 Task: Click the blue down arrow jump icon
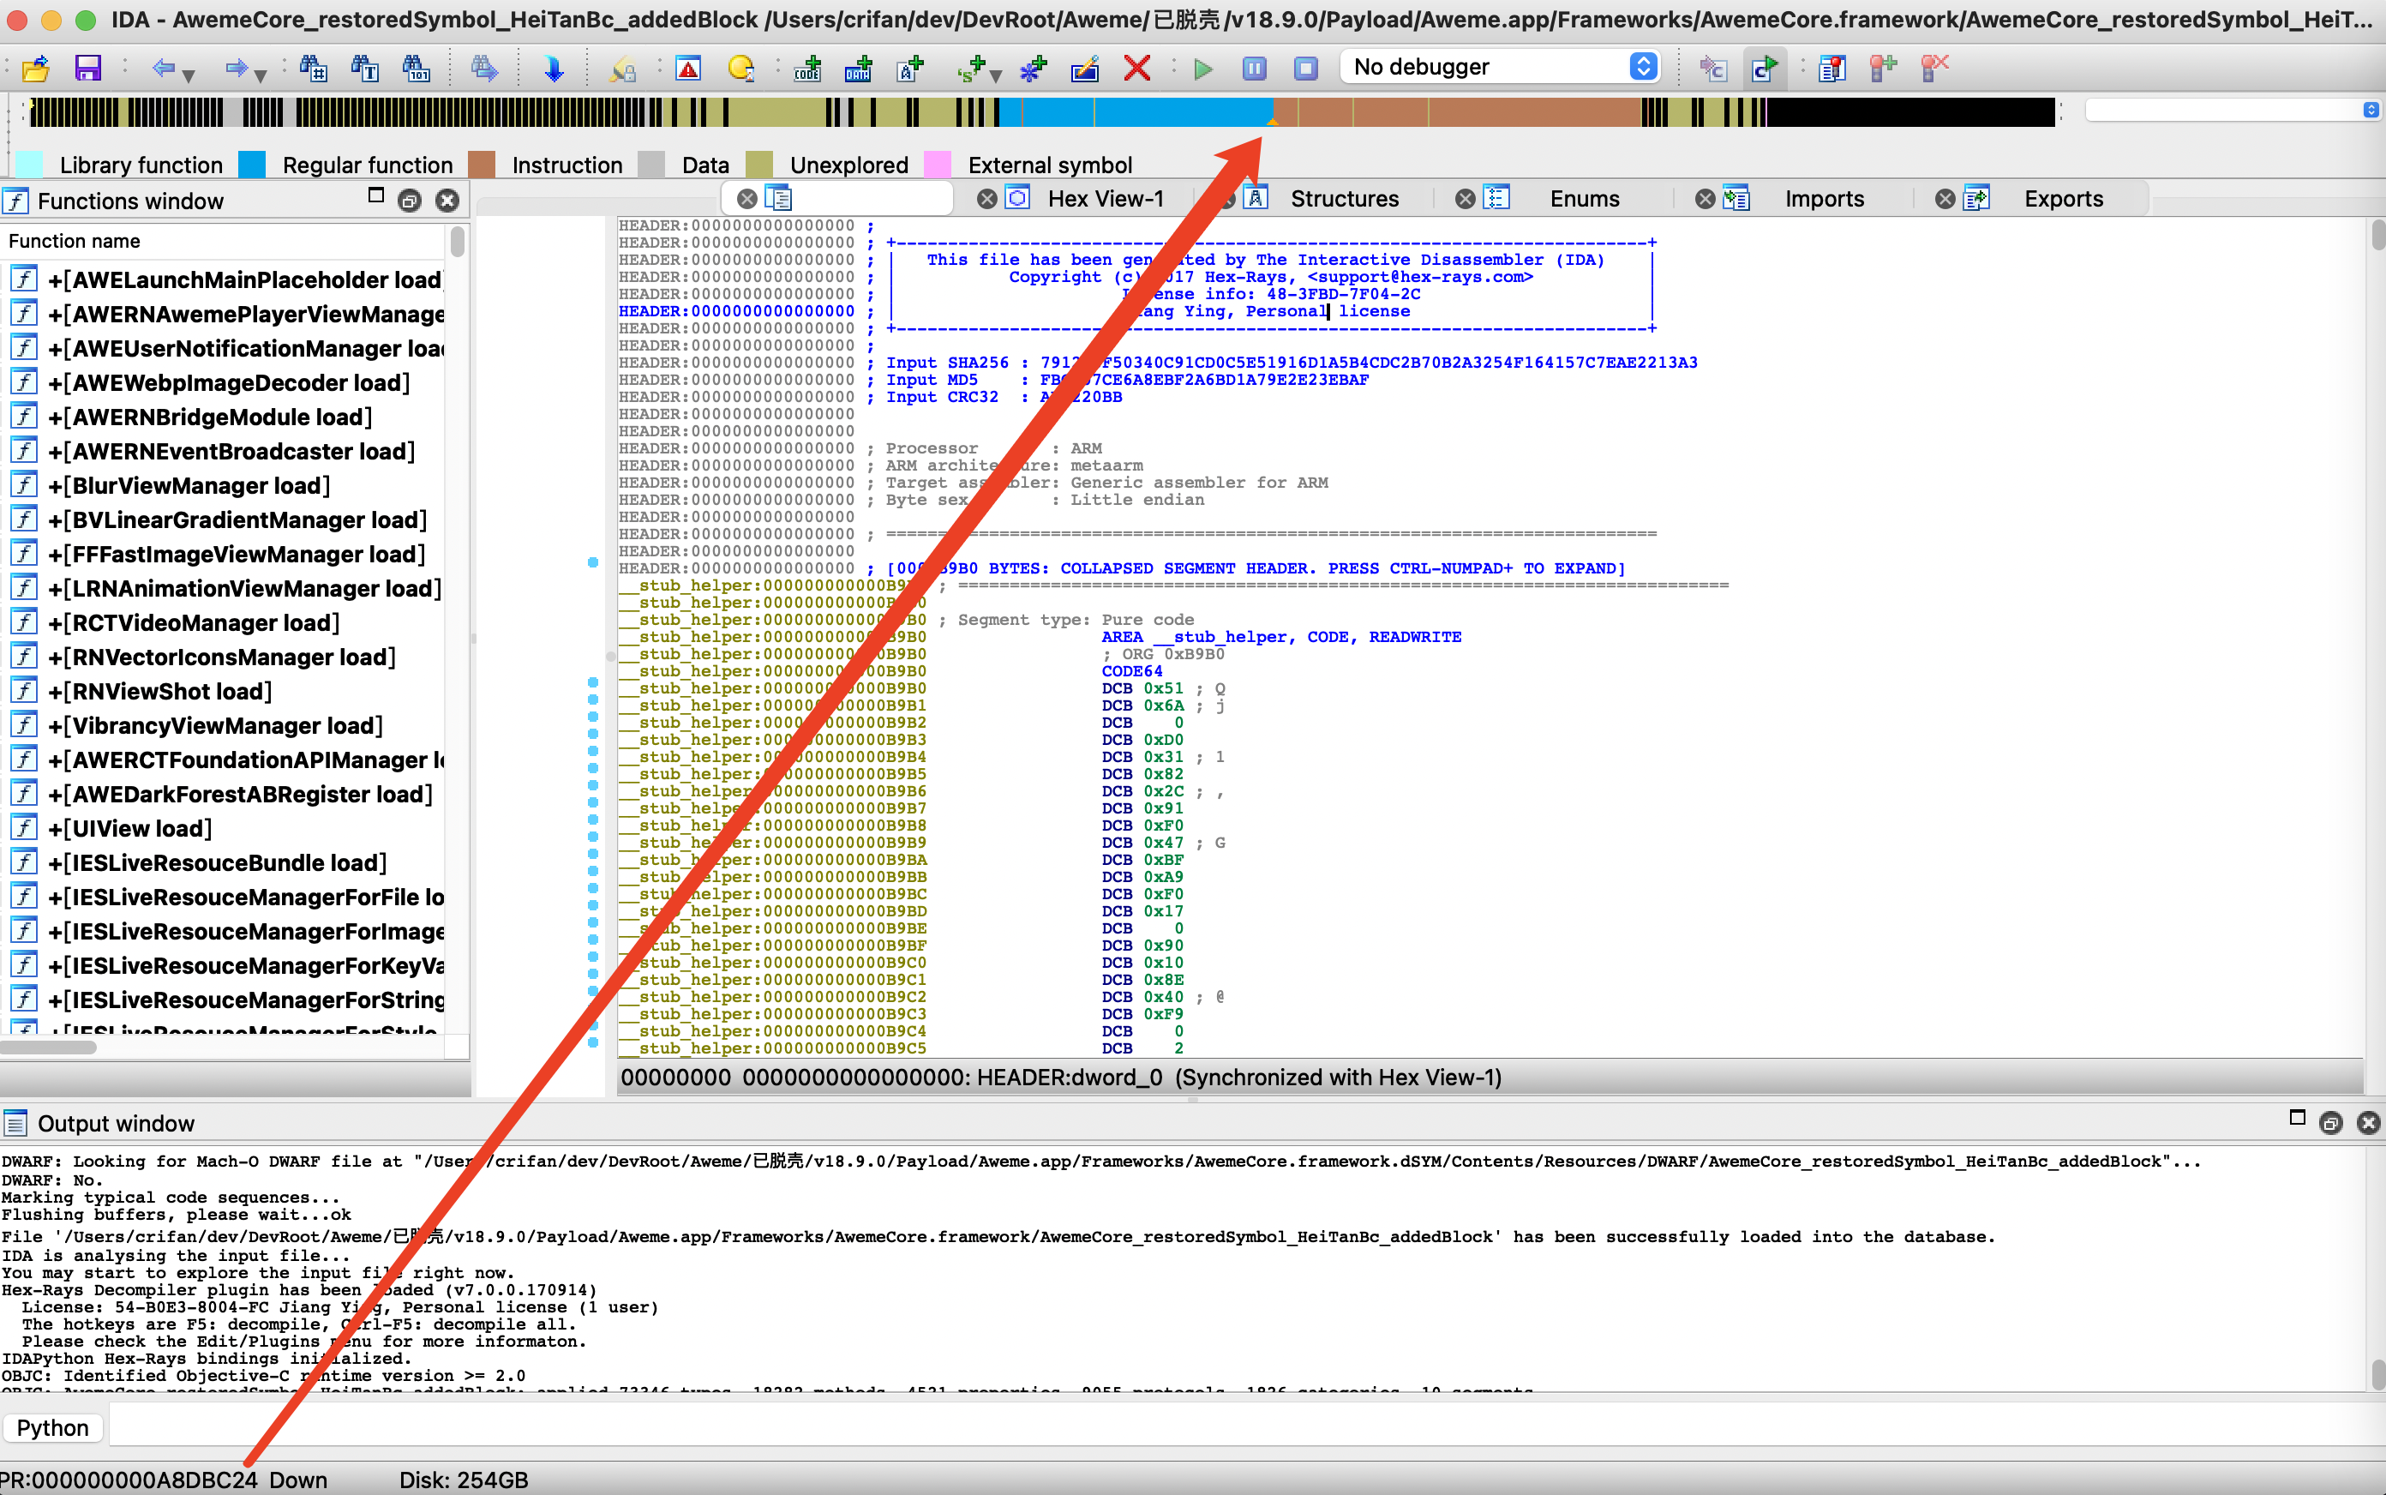tap(554, 67)
